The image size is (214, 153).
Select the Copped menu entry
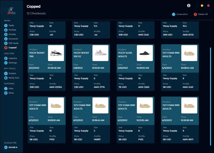[x=12, y=47]
